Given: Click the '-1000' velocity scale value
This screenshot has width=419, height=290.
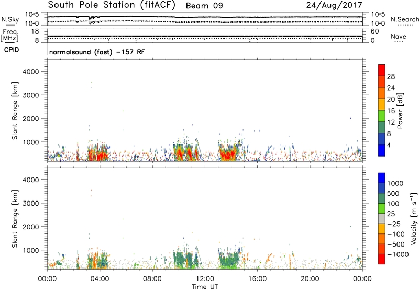Looking at the screenshot, I should point(398,254).
